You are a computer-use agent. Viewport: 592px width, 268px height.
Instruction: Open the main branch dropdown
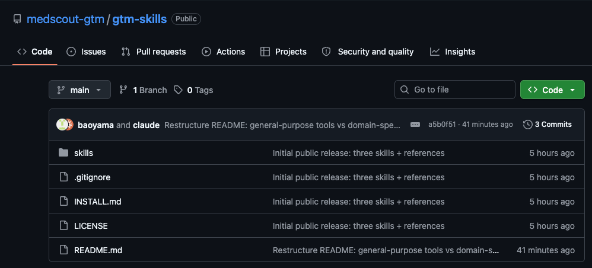[79, 90]
